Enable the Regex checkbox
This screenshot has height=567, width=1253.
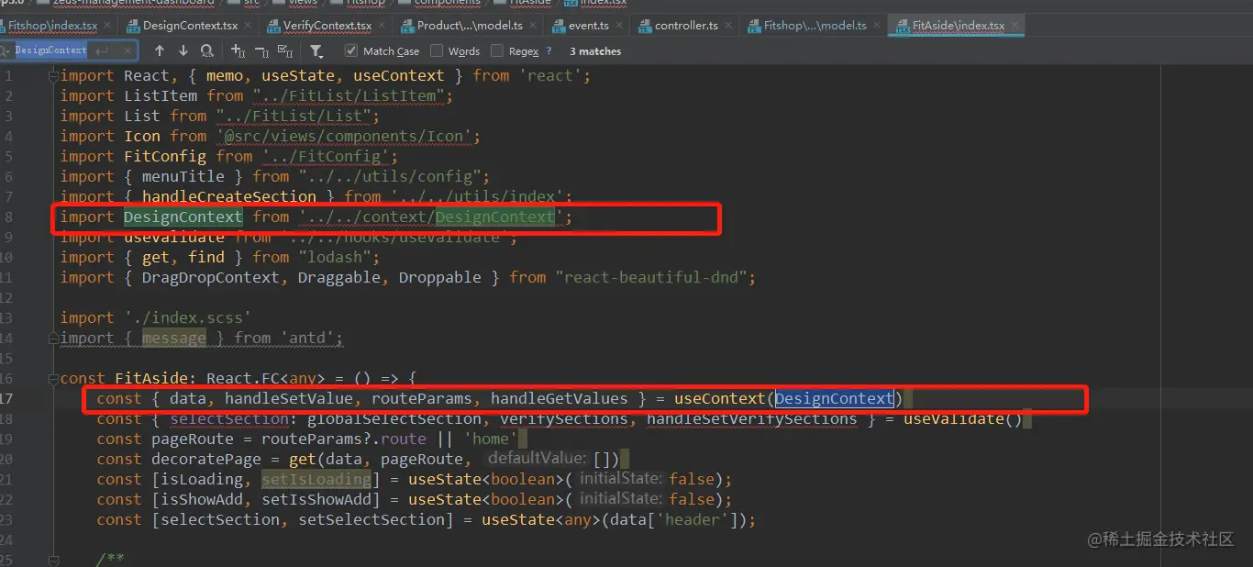point(497,51)
